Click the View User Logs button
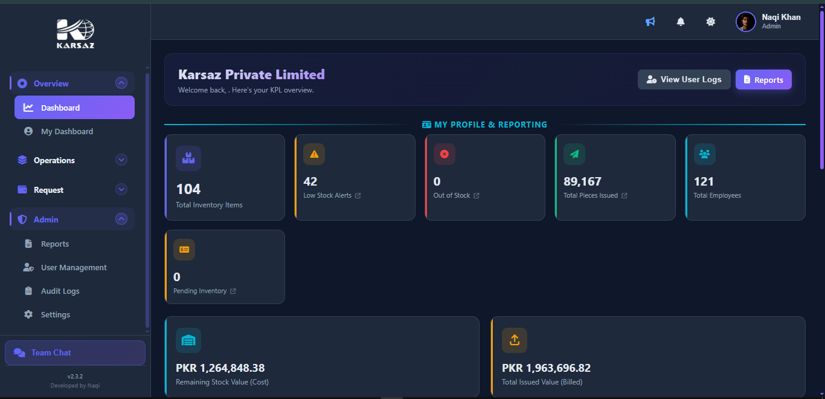This screenshot has width=825, height=399. click(684, 80)
